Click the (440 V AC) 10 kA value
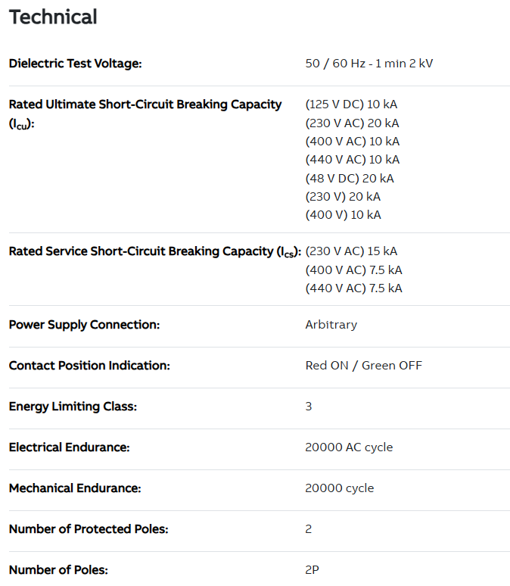510x586 pixels. 352,160
